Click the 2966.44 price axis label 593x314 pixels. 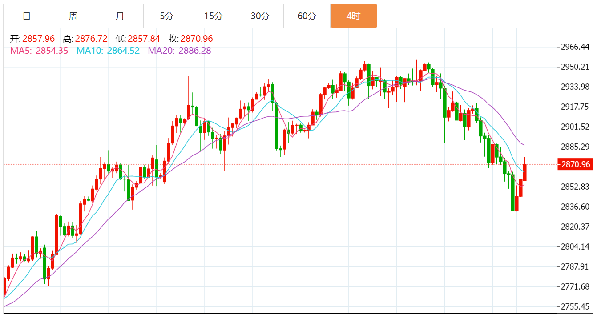[x=576, y=47]
